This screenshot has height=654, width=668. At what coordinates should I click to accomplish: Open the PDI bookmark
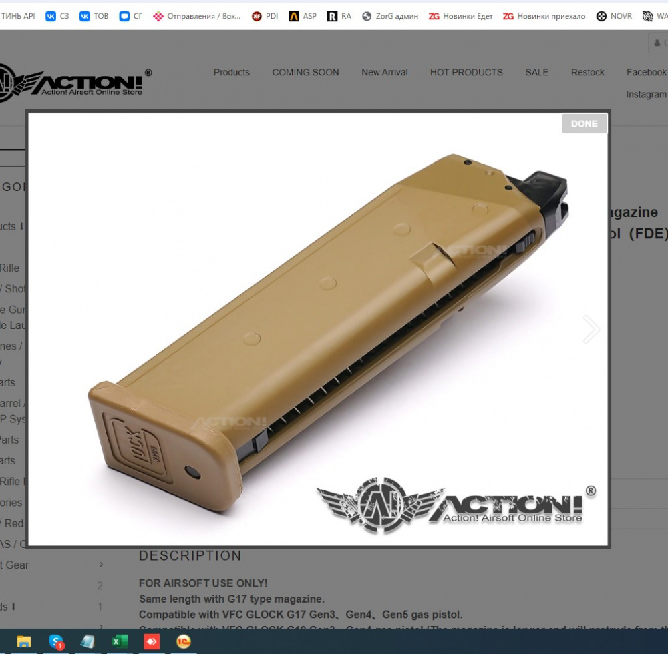[x=265, y=16]
